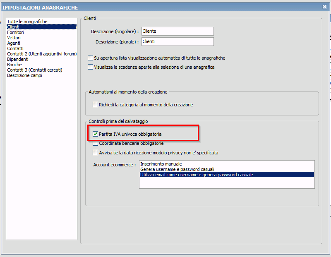Viewport: 331px width, 257px height.
Task: Click the 'Descrizione (singolare)' text field
Action: click(177, 31)
